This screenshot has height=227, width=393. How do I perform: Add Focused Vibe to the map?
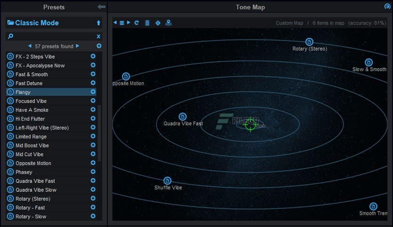[x=93, y=101]
